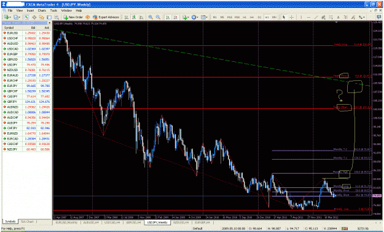Select the W1 timeframe
The height and width of the screenshot is (232, 384).
[267, 17]
